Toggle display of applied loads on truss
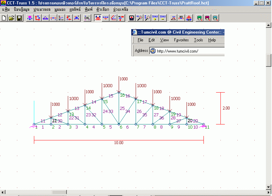Image resolution: width=272 pixels, height=196 pixels. click(x=98, y=18)
